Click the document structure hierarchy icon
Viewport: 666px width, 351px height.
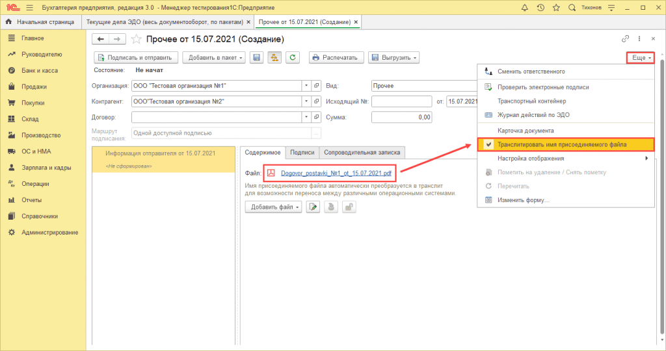[x=274, y=57]
